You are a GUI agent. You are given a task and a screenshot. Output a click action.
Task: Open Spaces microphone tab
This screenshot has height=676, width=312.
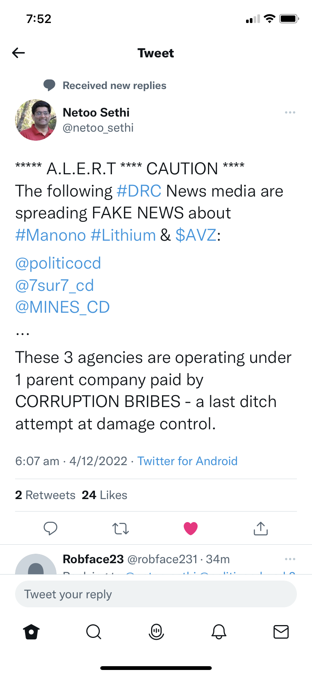click(156, 631)
